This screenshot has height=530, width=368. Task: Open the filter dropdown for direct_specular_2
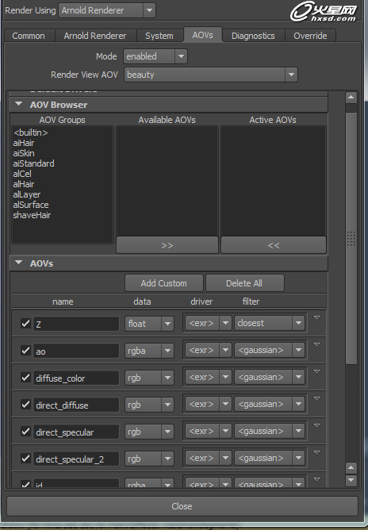coord(270,459)
